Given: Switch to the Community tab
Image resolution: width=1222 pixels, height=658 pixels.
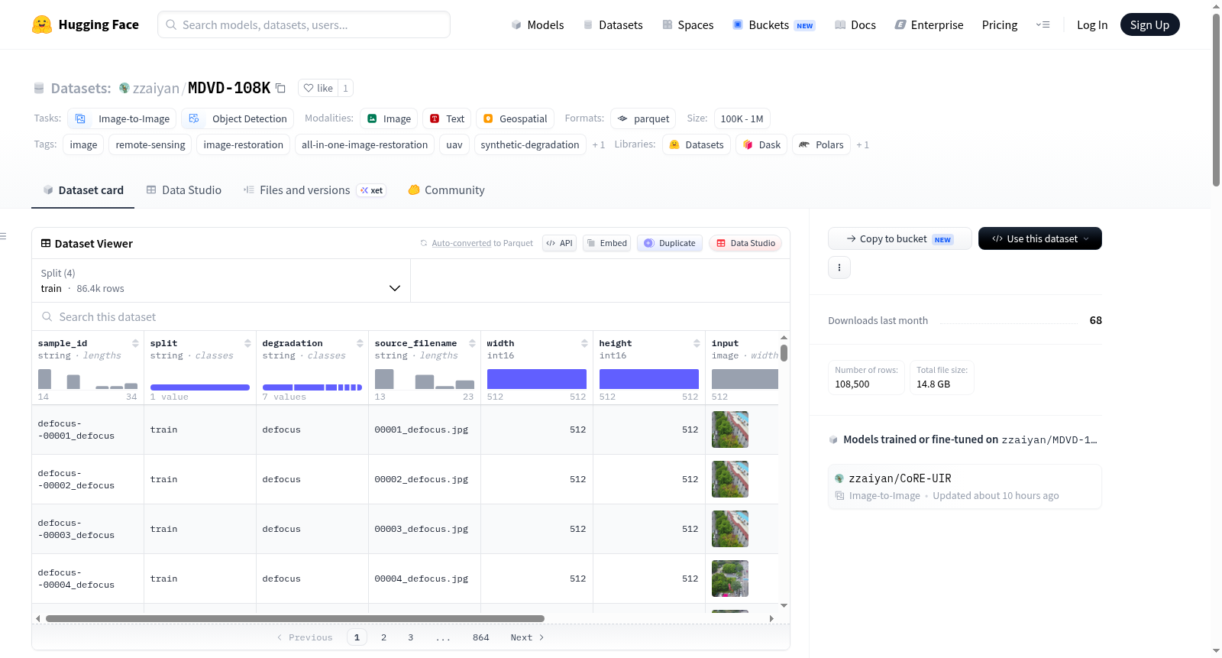Looking at the screenshot, I should pyautogui.click(x=446, y=190).
